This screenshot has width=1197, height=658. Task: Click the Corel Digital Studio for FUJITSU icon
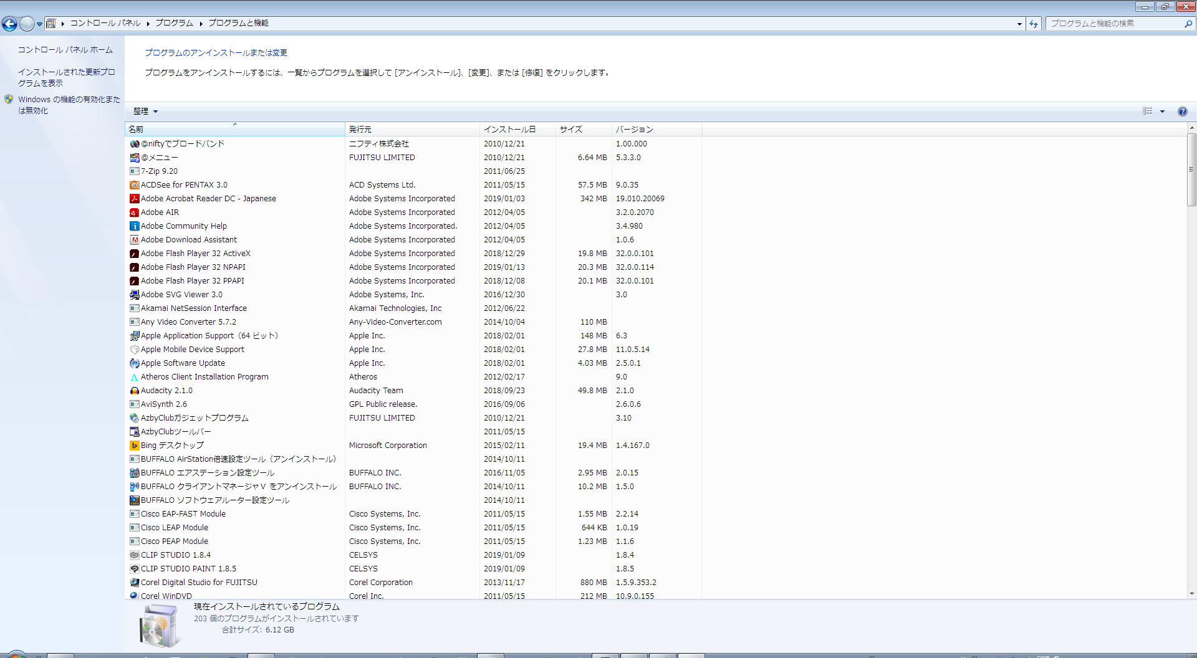click(134, 583)
